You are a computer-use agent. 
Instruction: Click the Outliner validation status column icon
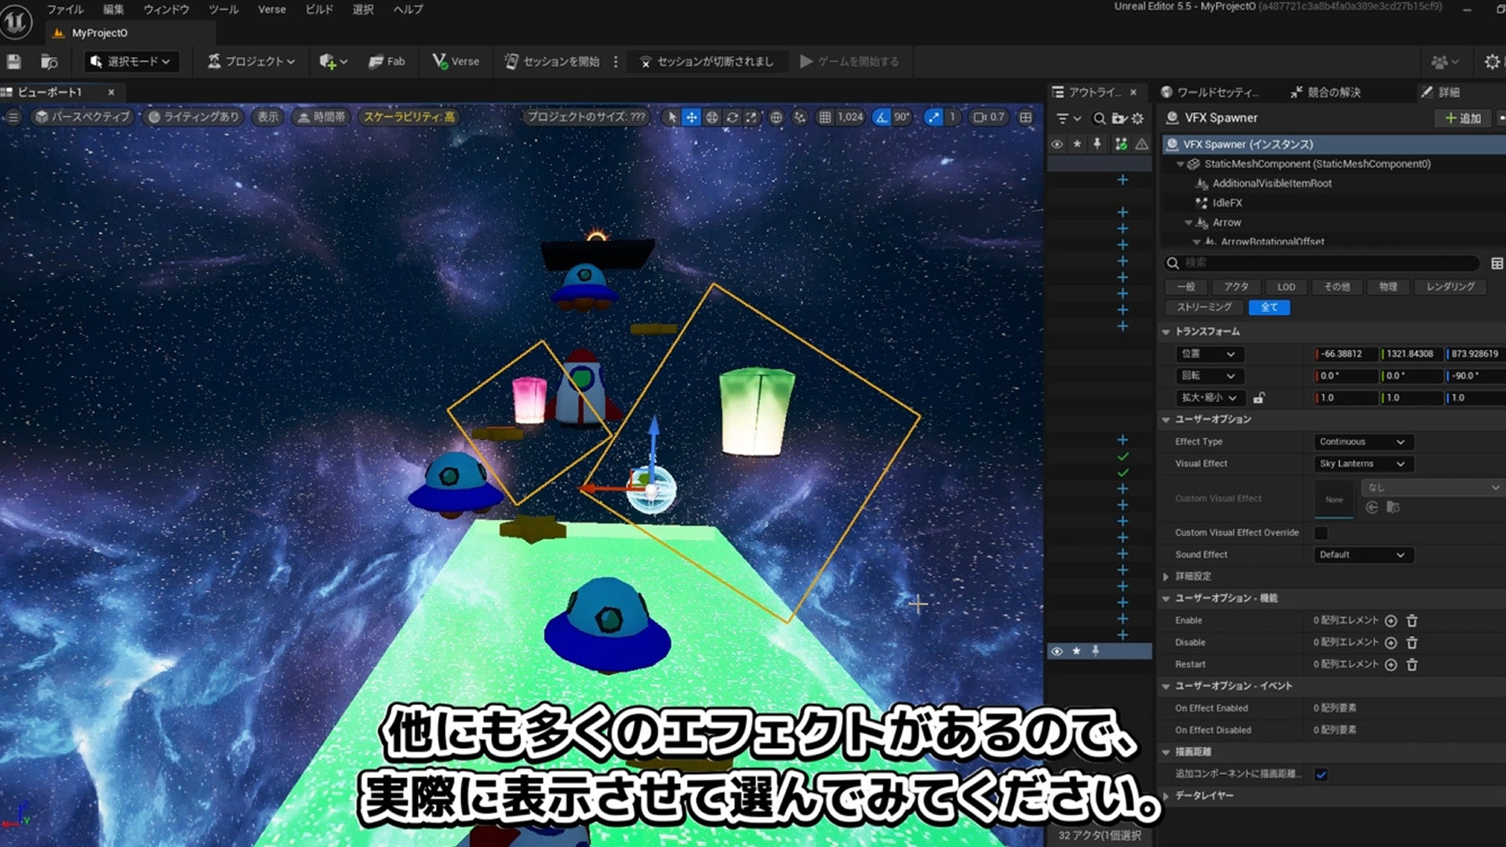tap(1121, 144)
